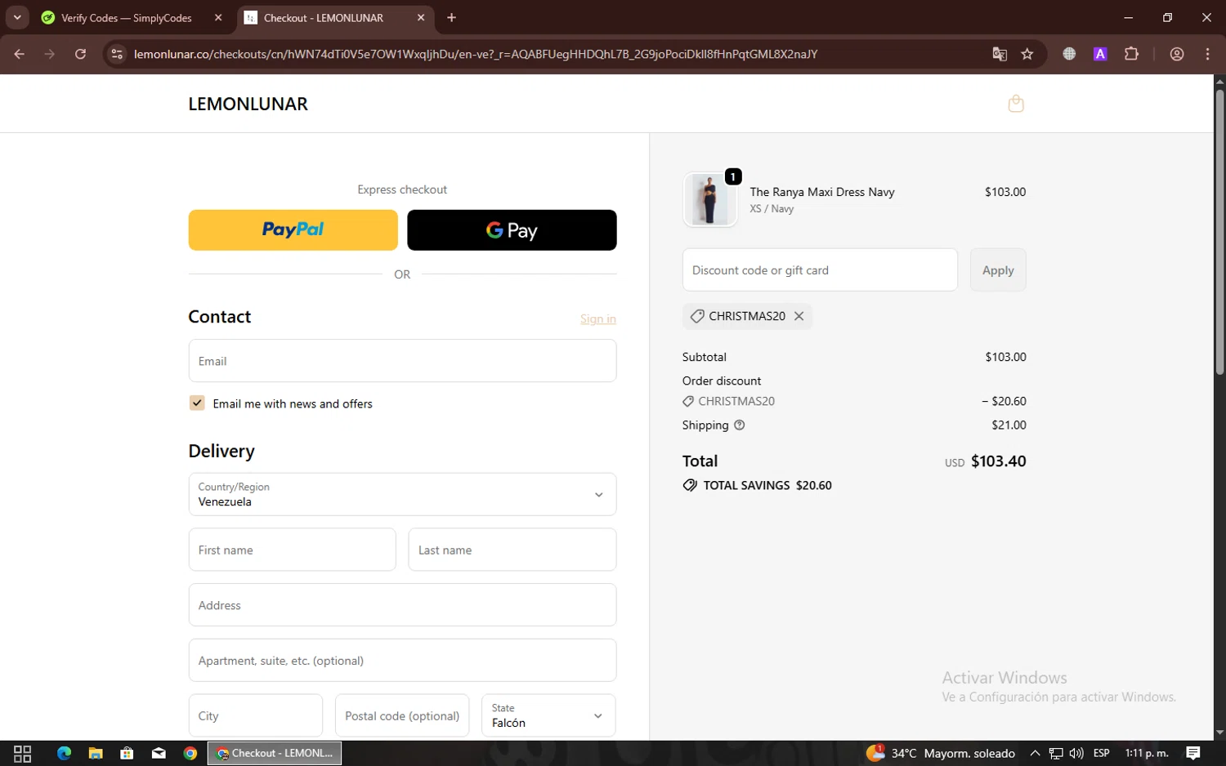Open the Chrome profile icon

[x=1177, y=54]
